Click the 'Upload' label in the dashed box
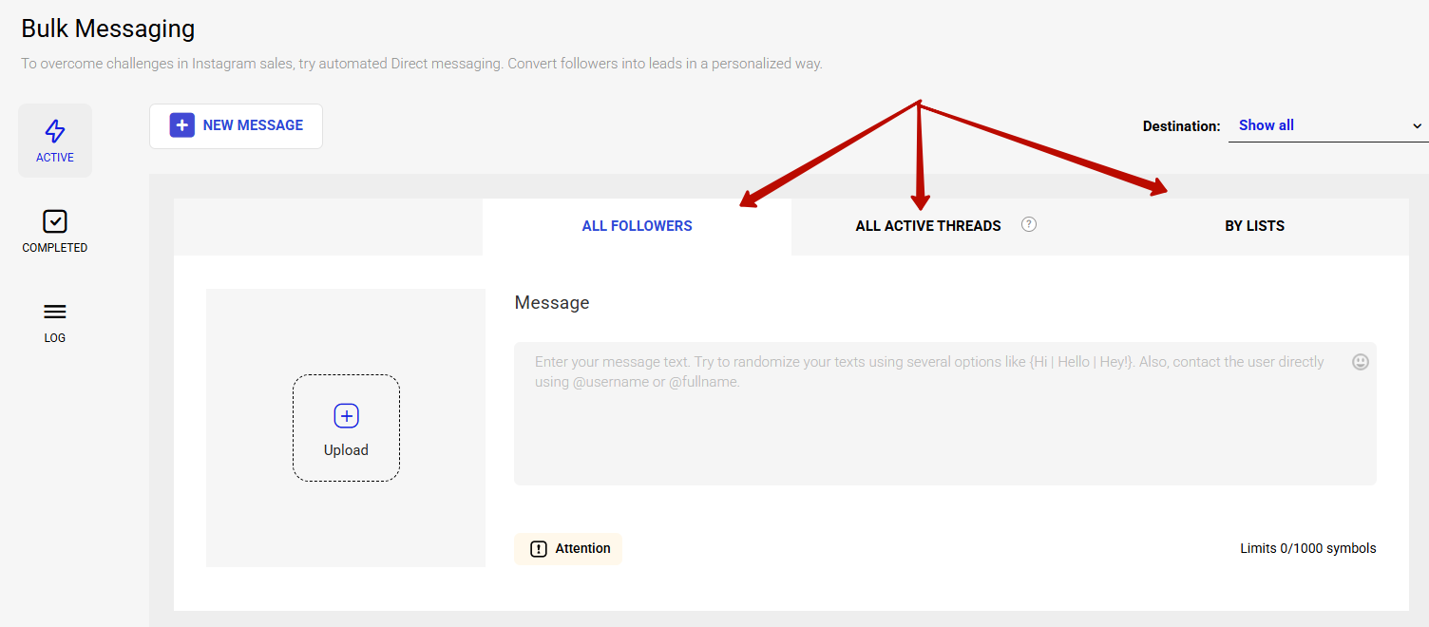 [346, 450]
